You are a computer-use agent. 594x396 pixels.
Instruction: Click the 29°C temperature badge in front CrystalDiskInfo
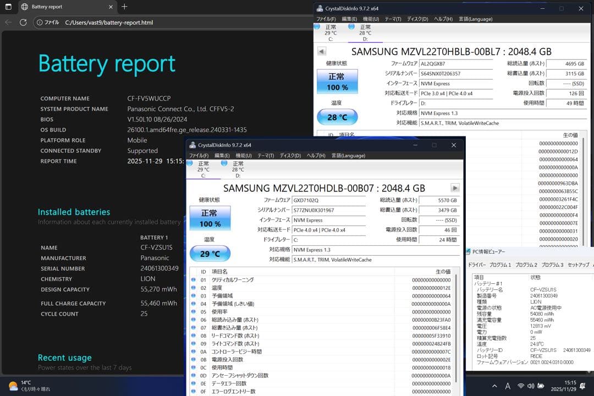point(210,253)
